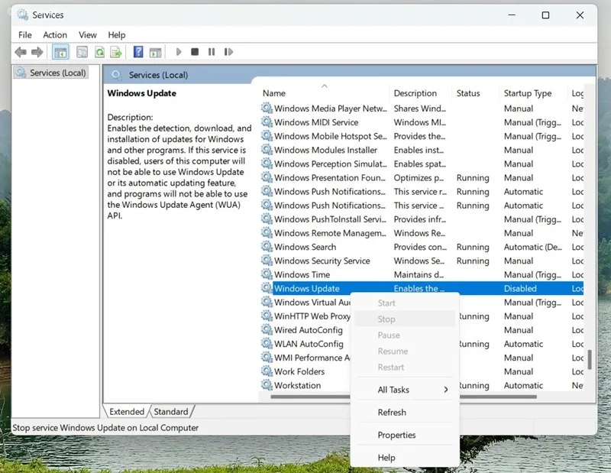The height and width of the screenshot is (473, 611).
Task: Click the Start Service play icon
Action: (x=179, y=52)
